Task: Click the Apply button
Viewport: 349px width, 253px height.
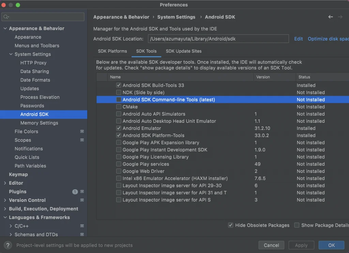Action: [x=301, y=245]
